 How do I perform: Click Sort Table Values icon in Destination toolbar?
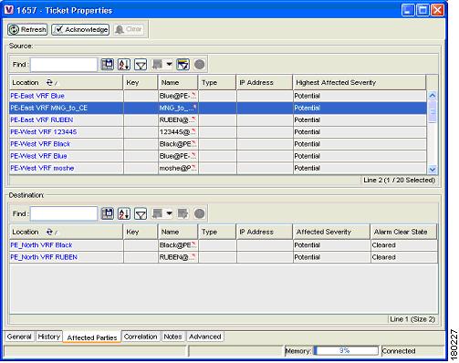pos(124,213)
